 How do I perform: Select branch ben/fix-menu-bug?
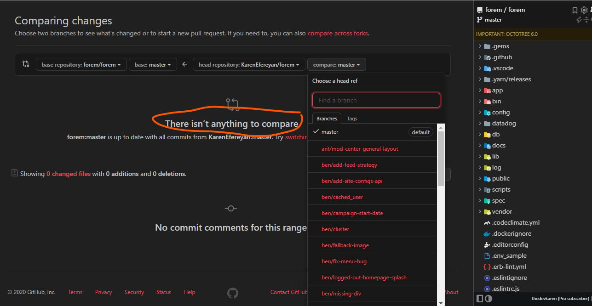[372, 261]
